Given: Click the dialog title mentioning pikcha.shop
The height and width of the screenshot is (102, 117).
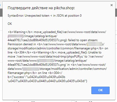Looking at the screenshot, I should (x=41, y=8).
